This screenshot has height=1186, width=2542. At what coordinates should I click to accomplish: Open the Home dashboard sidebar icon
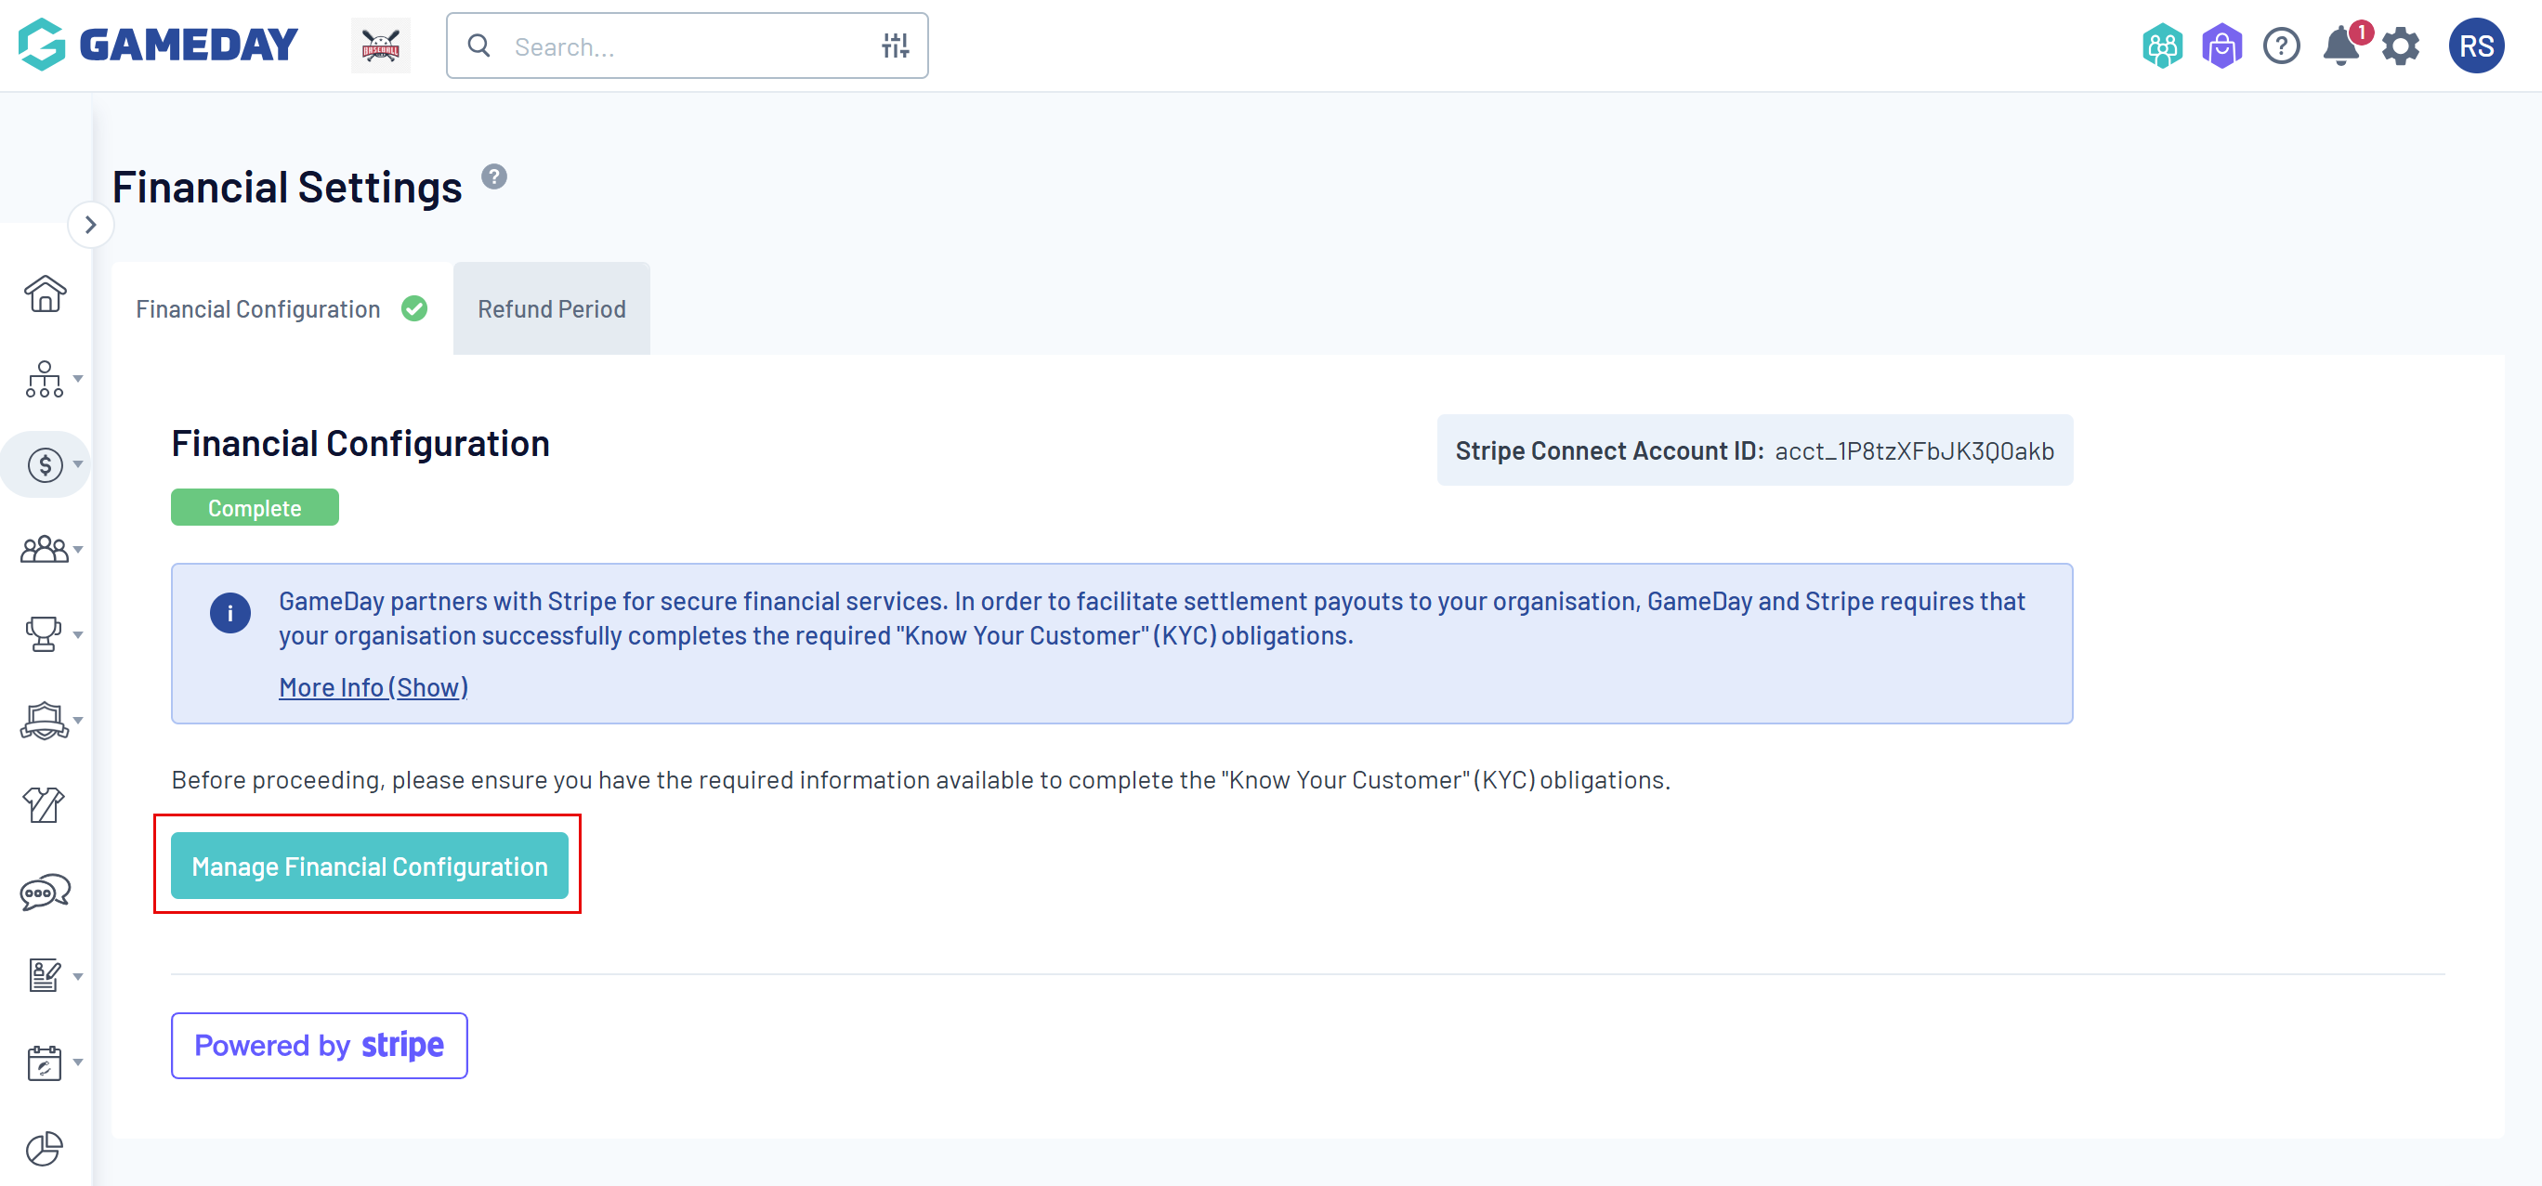45,294
